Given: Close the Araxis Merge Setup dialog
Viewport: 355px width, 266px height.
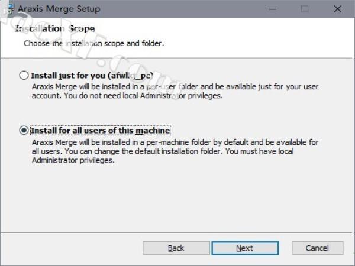Looking at the screenshot, I should point(336,9).
